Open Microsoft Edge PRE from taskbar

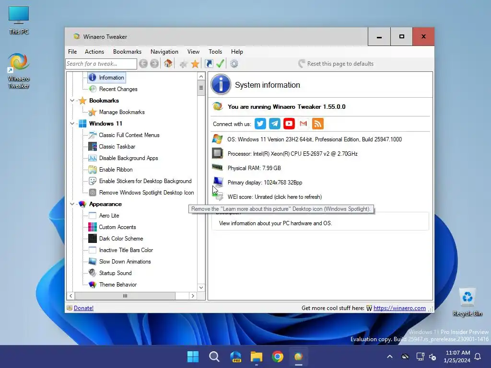[x=235, y=356]
